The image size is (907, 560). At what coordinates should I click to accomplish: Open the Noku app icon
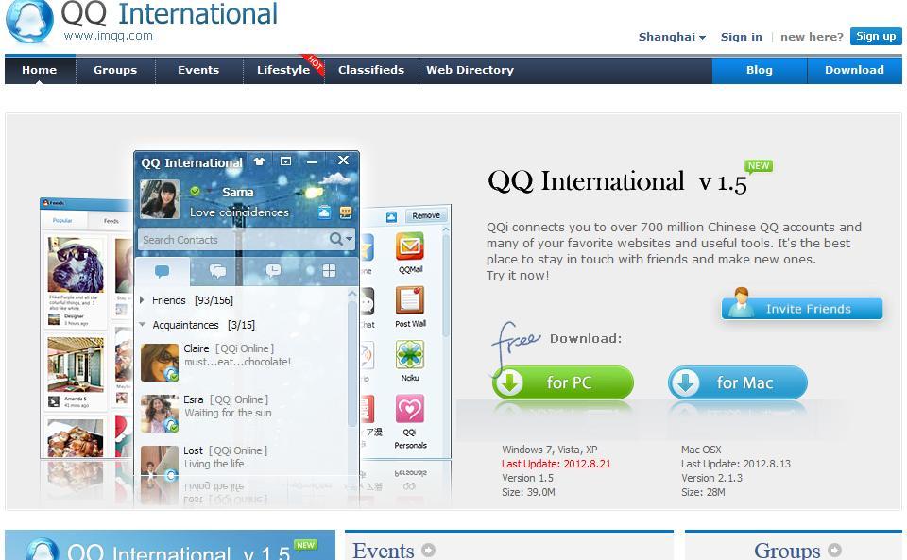click(x=410, y=355)
